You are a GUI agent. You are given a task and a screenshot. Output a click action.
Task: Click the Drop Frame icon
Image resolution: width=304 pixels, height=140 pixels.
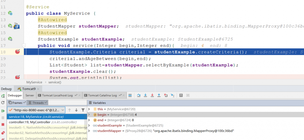(x=166, y=95)
